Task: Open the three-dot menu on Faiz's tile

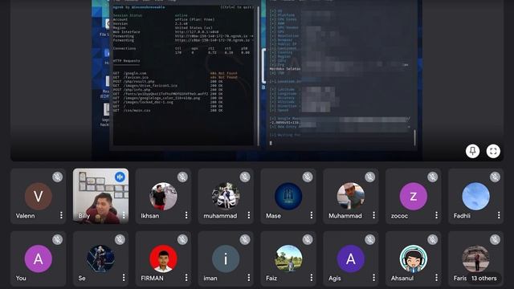Action: point(312,278)
